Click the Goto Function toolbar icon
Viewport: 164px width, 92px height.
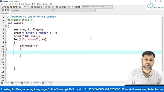38,7
